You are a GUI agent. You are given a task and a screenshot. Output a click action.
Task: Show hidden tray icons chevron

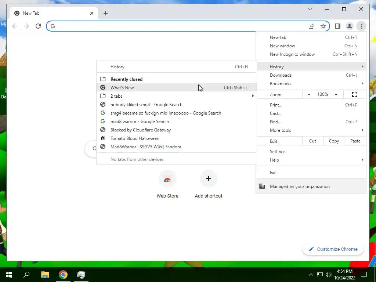pyautogui.click(x=311, y=275)
